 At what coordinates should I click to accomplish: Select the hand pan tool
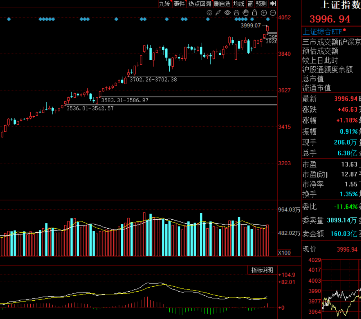[246, 13]
